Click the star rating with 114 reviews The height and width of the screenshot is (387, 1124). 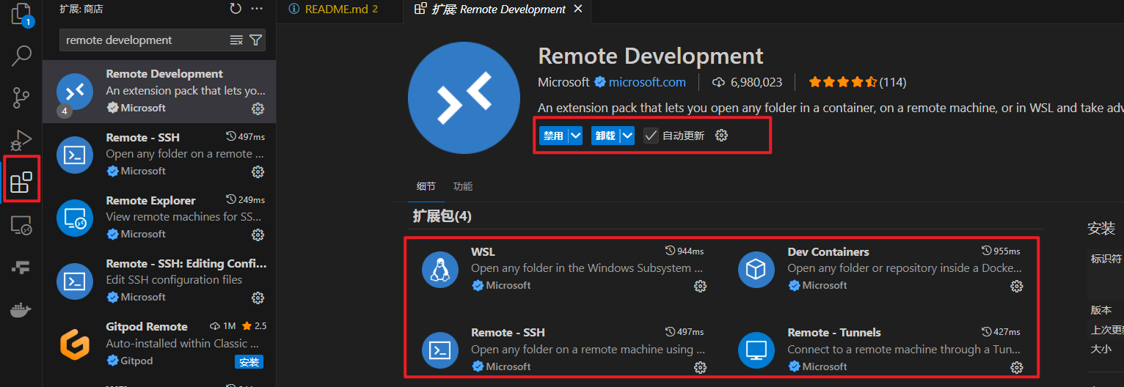[857, 82]
